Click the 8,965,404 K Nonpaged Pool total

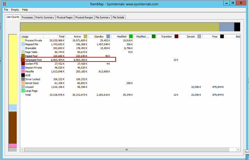click(58, 60)
